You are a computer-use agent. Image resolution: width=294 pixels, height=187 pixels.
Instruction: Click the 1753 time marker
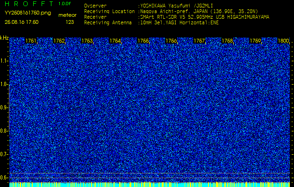tap(87, 41)
